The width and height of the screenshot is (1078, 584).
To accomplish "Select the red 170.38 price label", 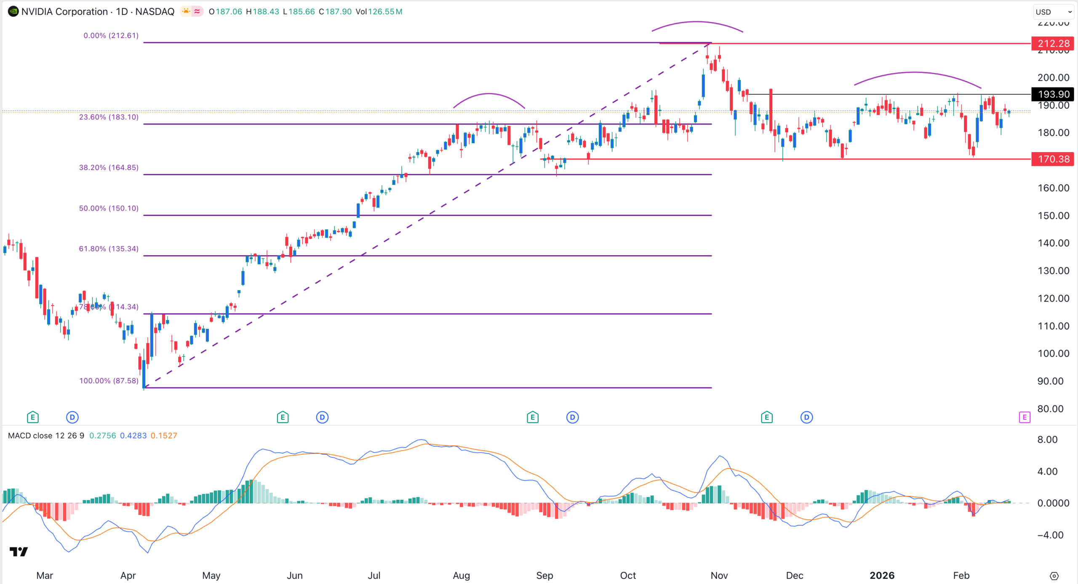I will (x=1053, y=159).
